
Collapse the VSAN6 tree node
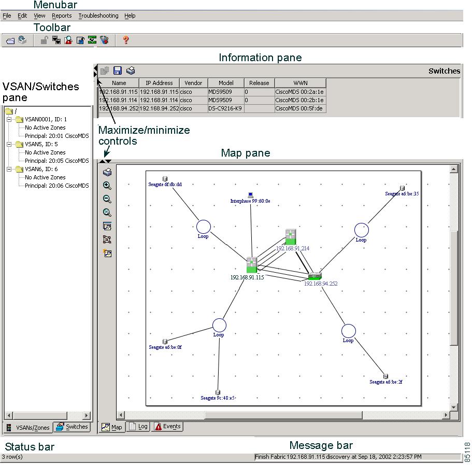point(9,169)
